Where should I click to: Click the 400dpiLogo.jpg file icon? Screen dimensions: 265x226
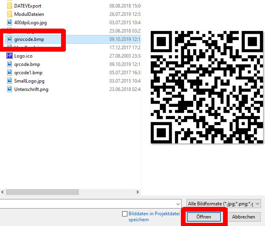[10, 23]
